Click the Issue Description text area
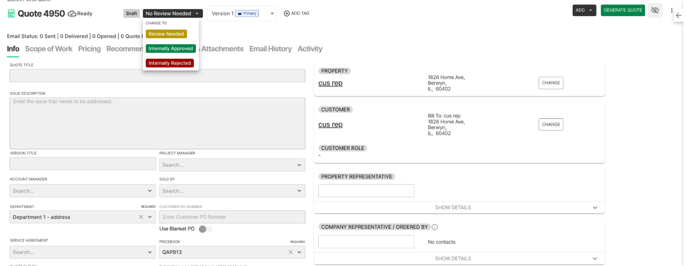 (x=157, y=123)
